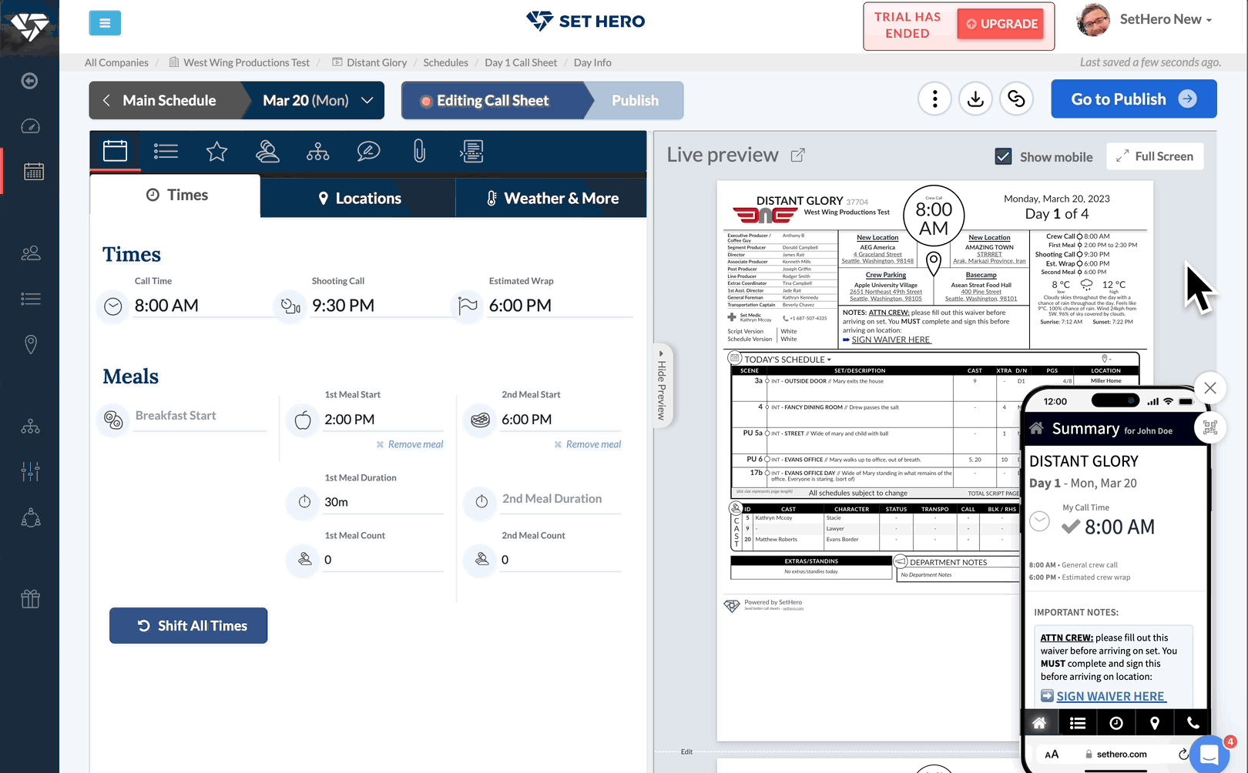Open Schedules breadcrumb link
The height and width of the screenshot is (773, 1248).
(445, 62)
